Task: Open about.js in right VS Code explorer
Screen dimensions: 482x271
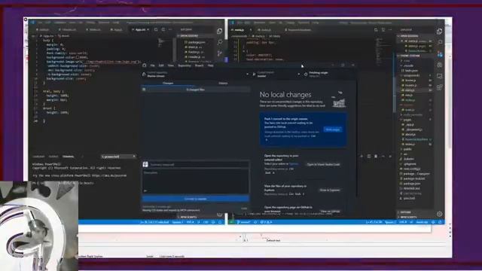Action: 410,134
